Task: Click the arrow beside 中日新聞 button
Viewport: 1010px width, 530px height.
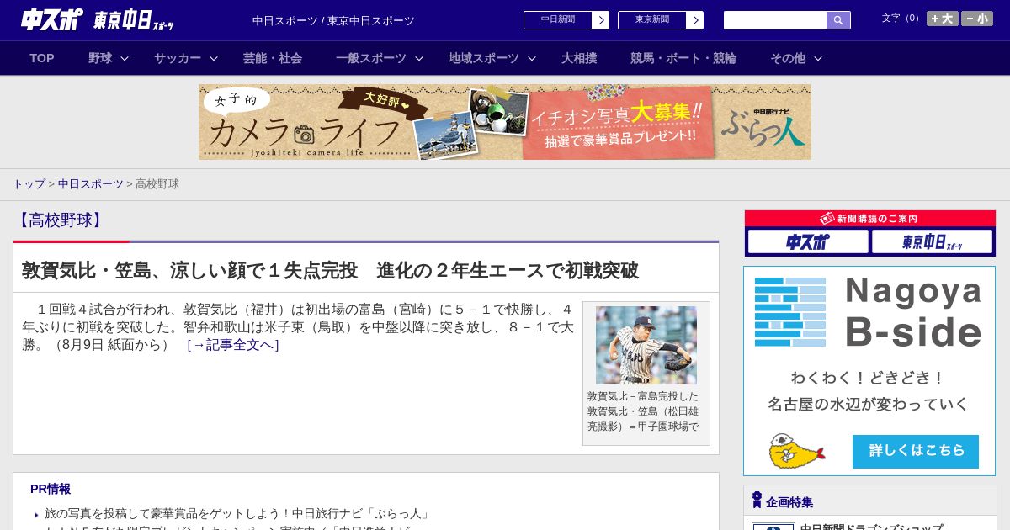Action: tap(600, 20)
